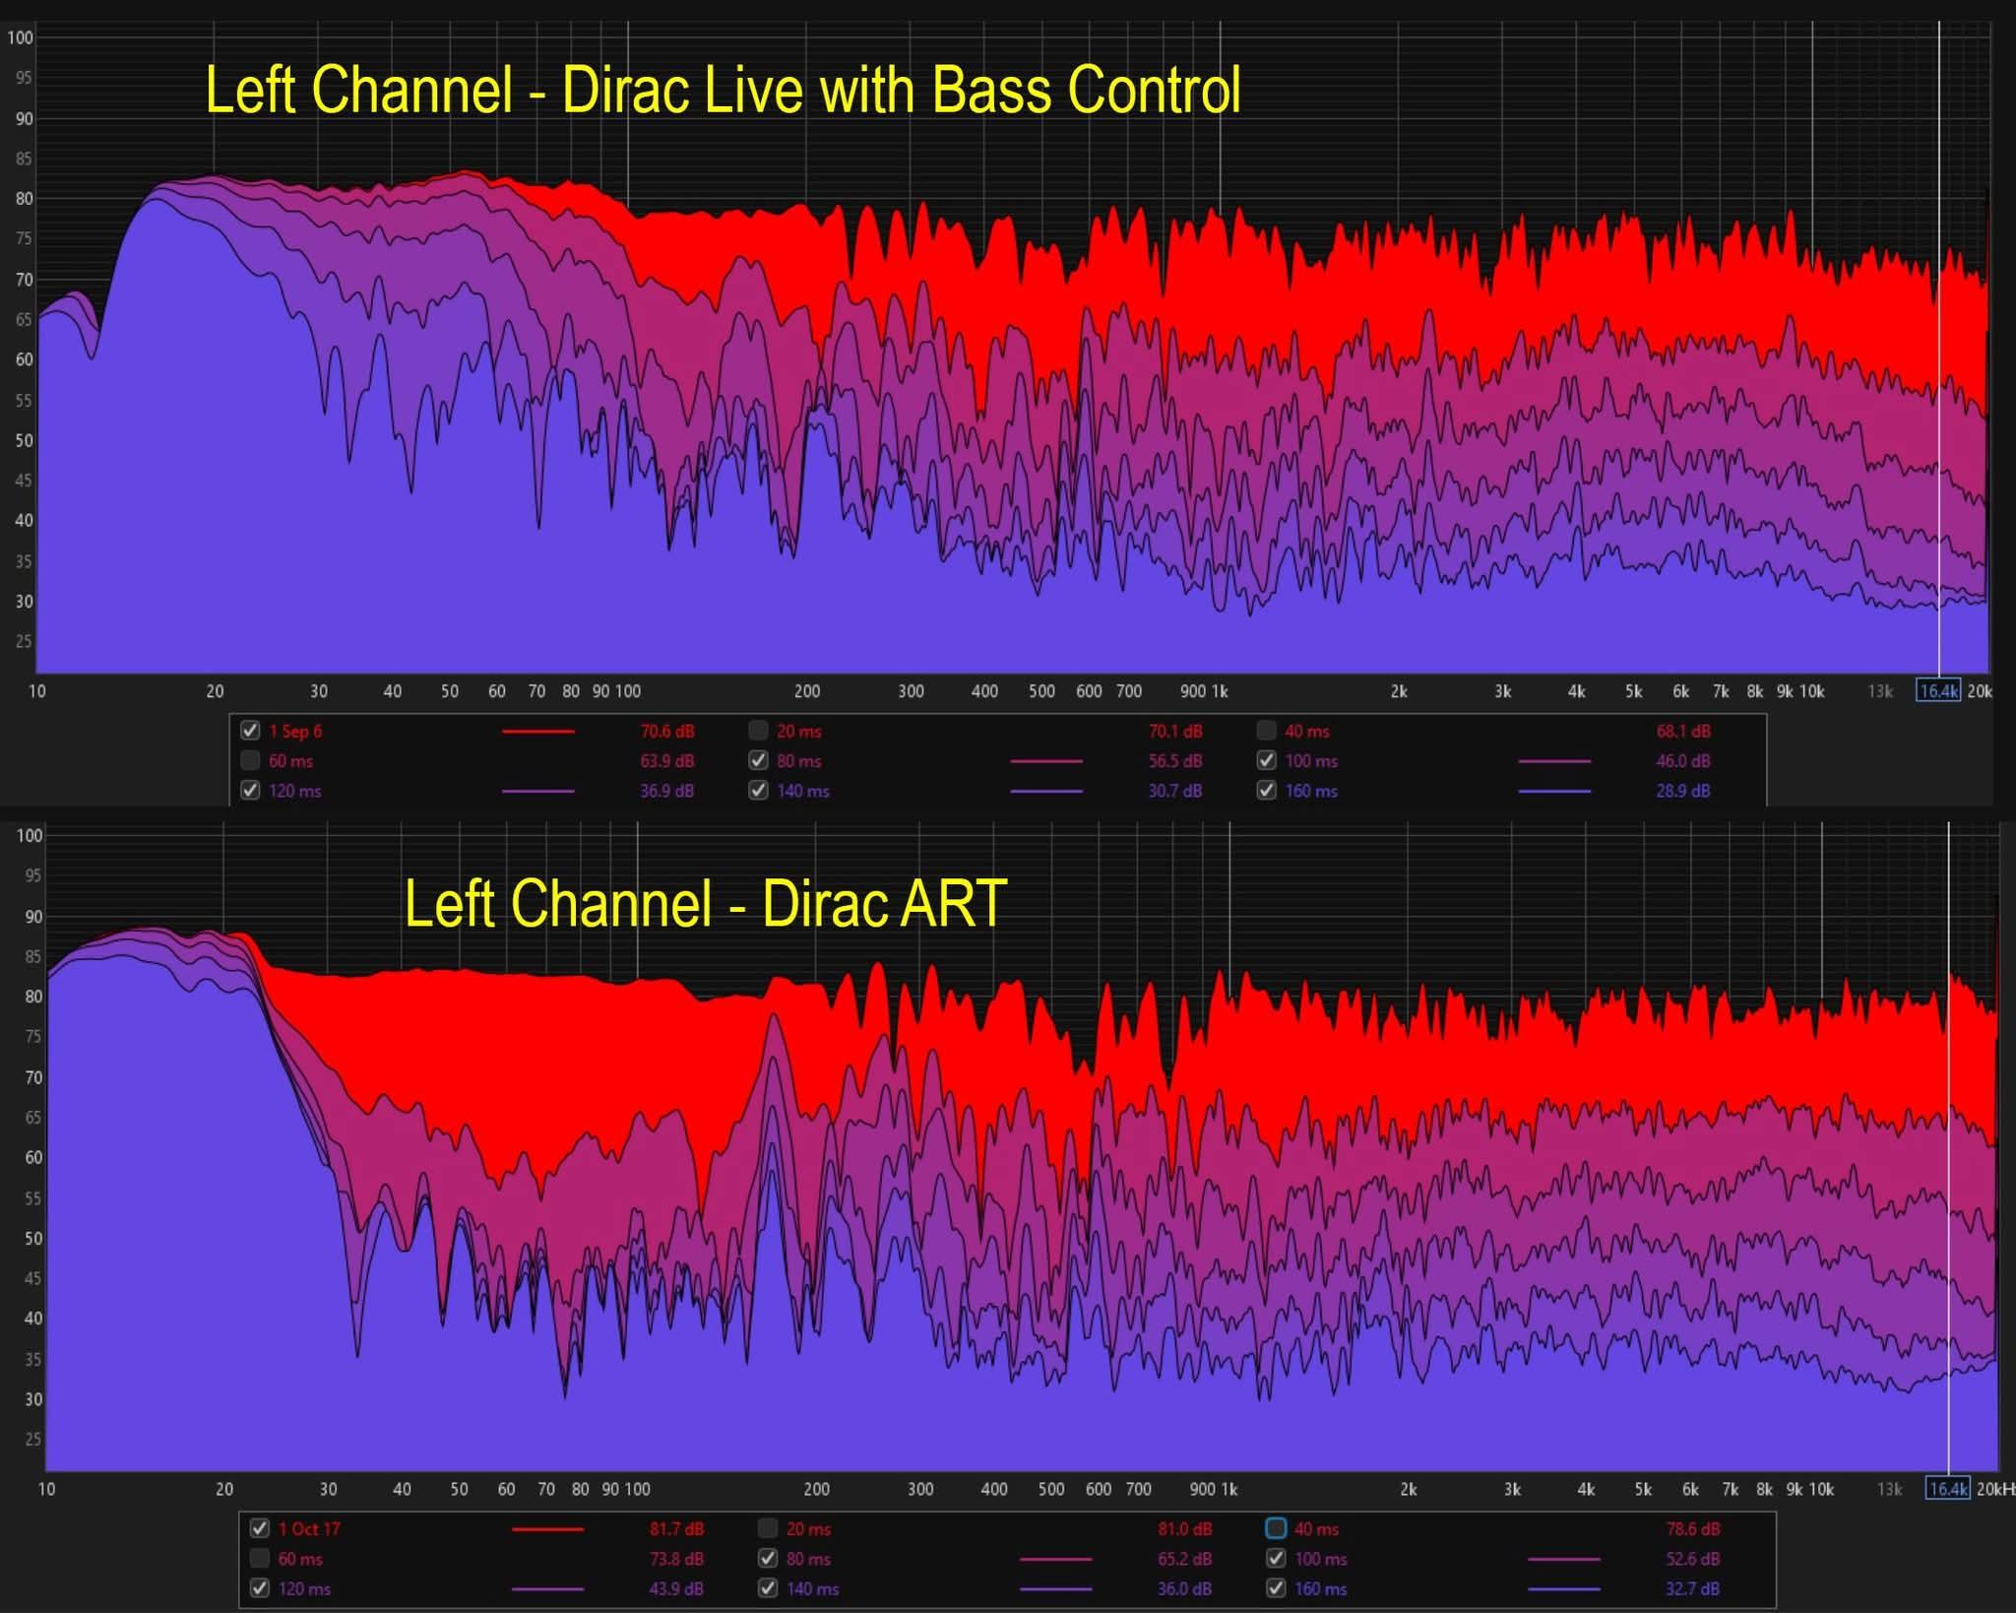Uncheck the '1 Sep 6' measurement checkbox

click(x=250, y=731)
